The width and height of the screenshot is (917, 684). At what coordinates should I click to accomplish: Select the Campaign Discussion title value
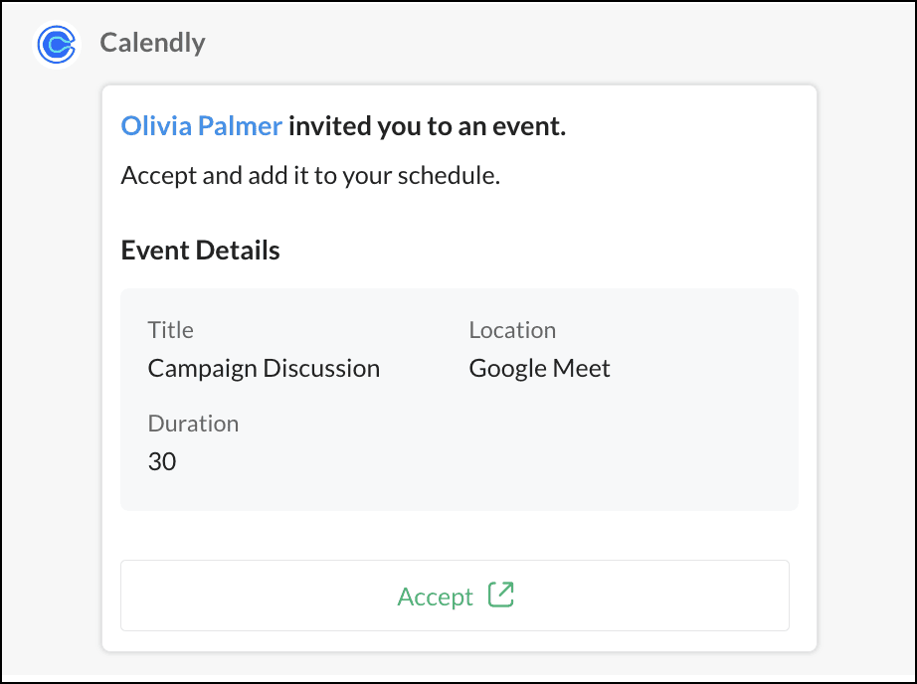pos(264,368)
